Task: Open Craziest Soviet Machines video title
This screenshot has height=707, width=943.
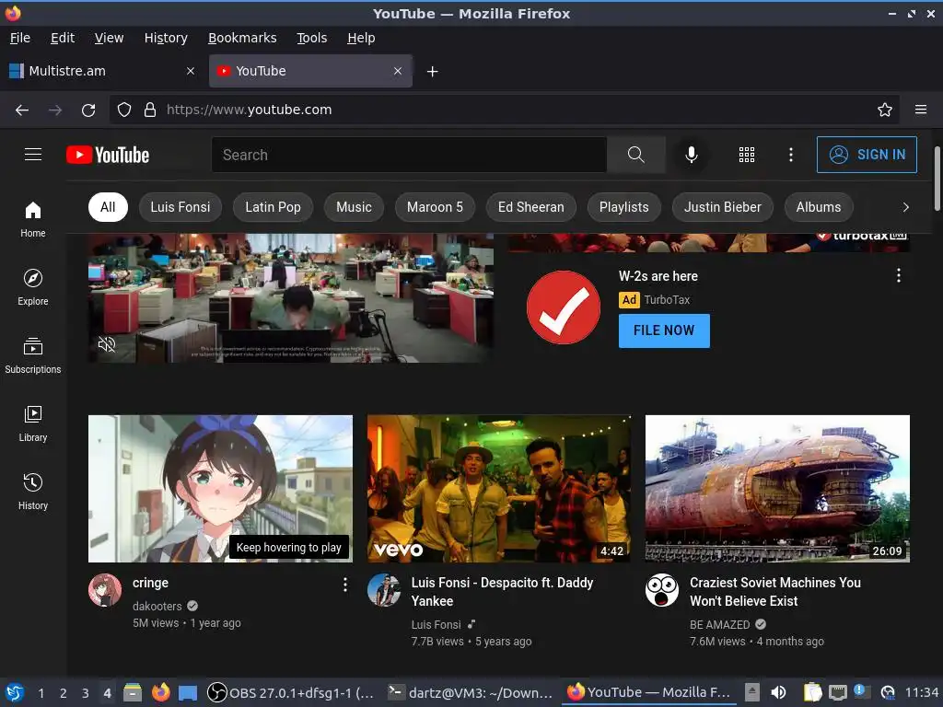Action: [775, 592]
